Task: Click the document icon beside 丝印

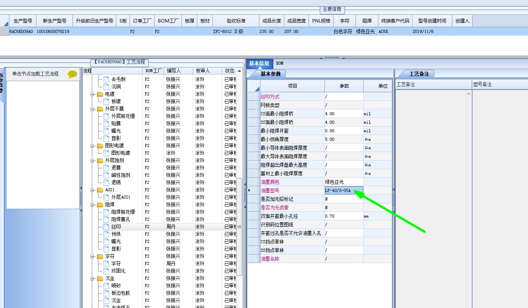Action: pyautogui.click(x=106, y=227)
